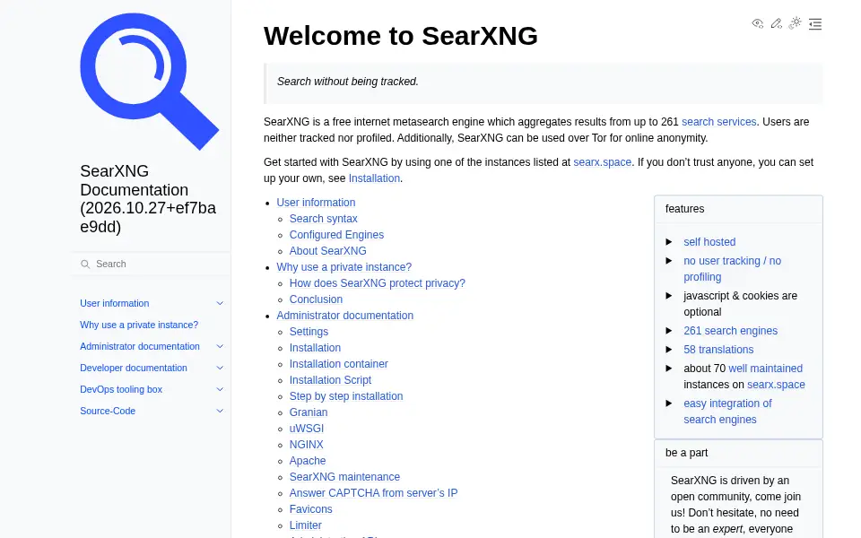Click the magnifier icon in sidebar search

(85, 264)
